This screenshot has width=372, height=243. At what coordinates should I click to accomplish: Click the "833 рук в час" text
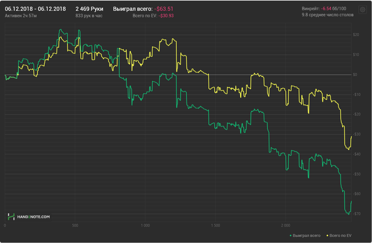[x=89, y=15]
